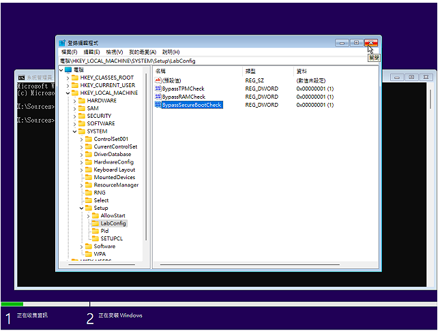This screenshot has width=440, height=331.
Task: Click the command prompt vertical scrollbar
Action: point(430,99)
